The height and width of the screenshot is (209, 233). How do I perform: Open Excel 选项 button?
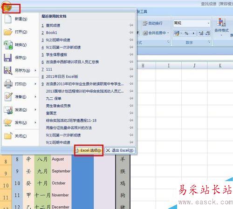[89, 150]
